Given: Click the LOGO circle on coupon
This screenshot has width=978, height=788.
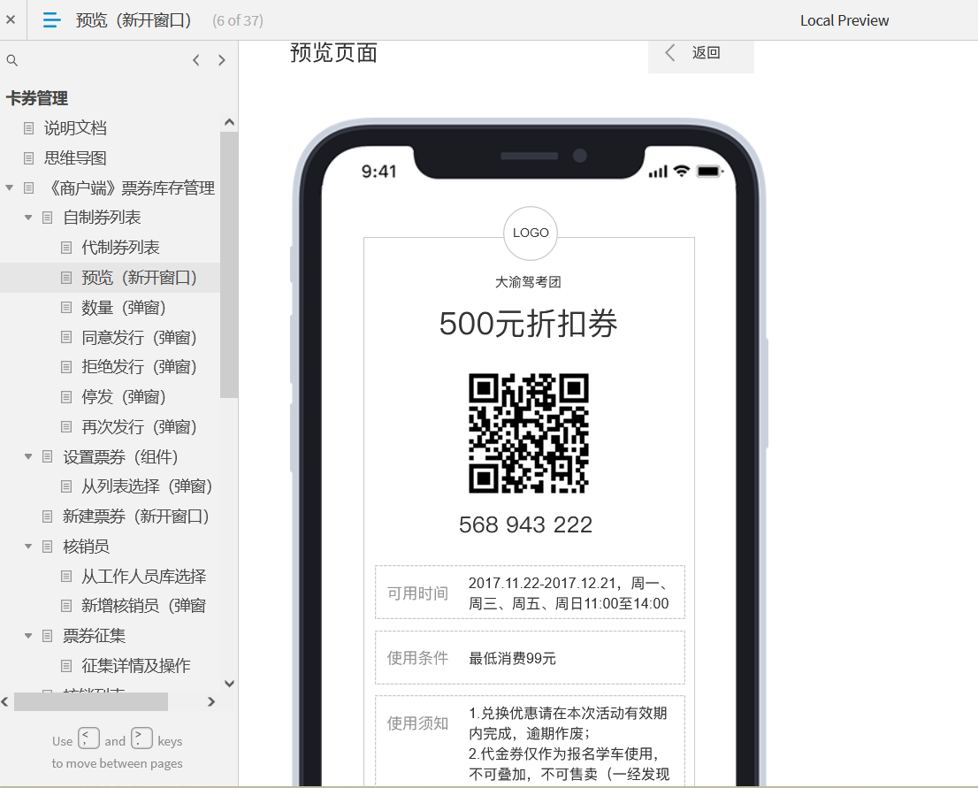Looking at the screenshot, I should [x=531, y=233].
